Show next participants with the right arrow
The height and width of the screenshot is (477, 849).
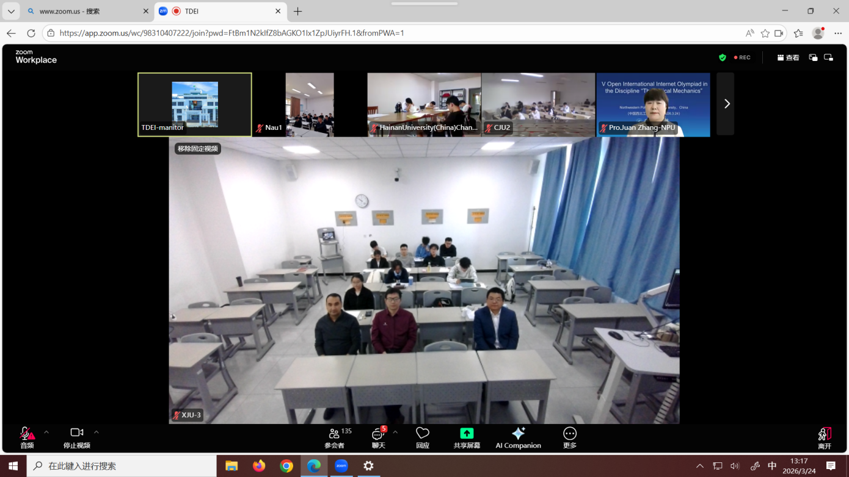[726, 104]
